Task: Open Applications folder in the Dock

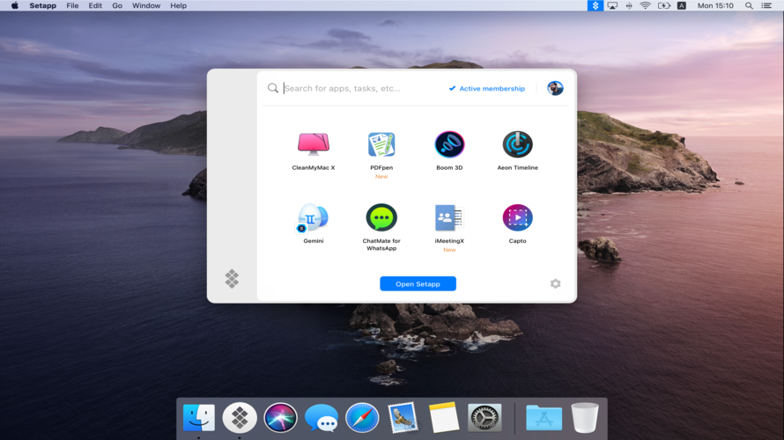Action: pos(544,418)
